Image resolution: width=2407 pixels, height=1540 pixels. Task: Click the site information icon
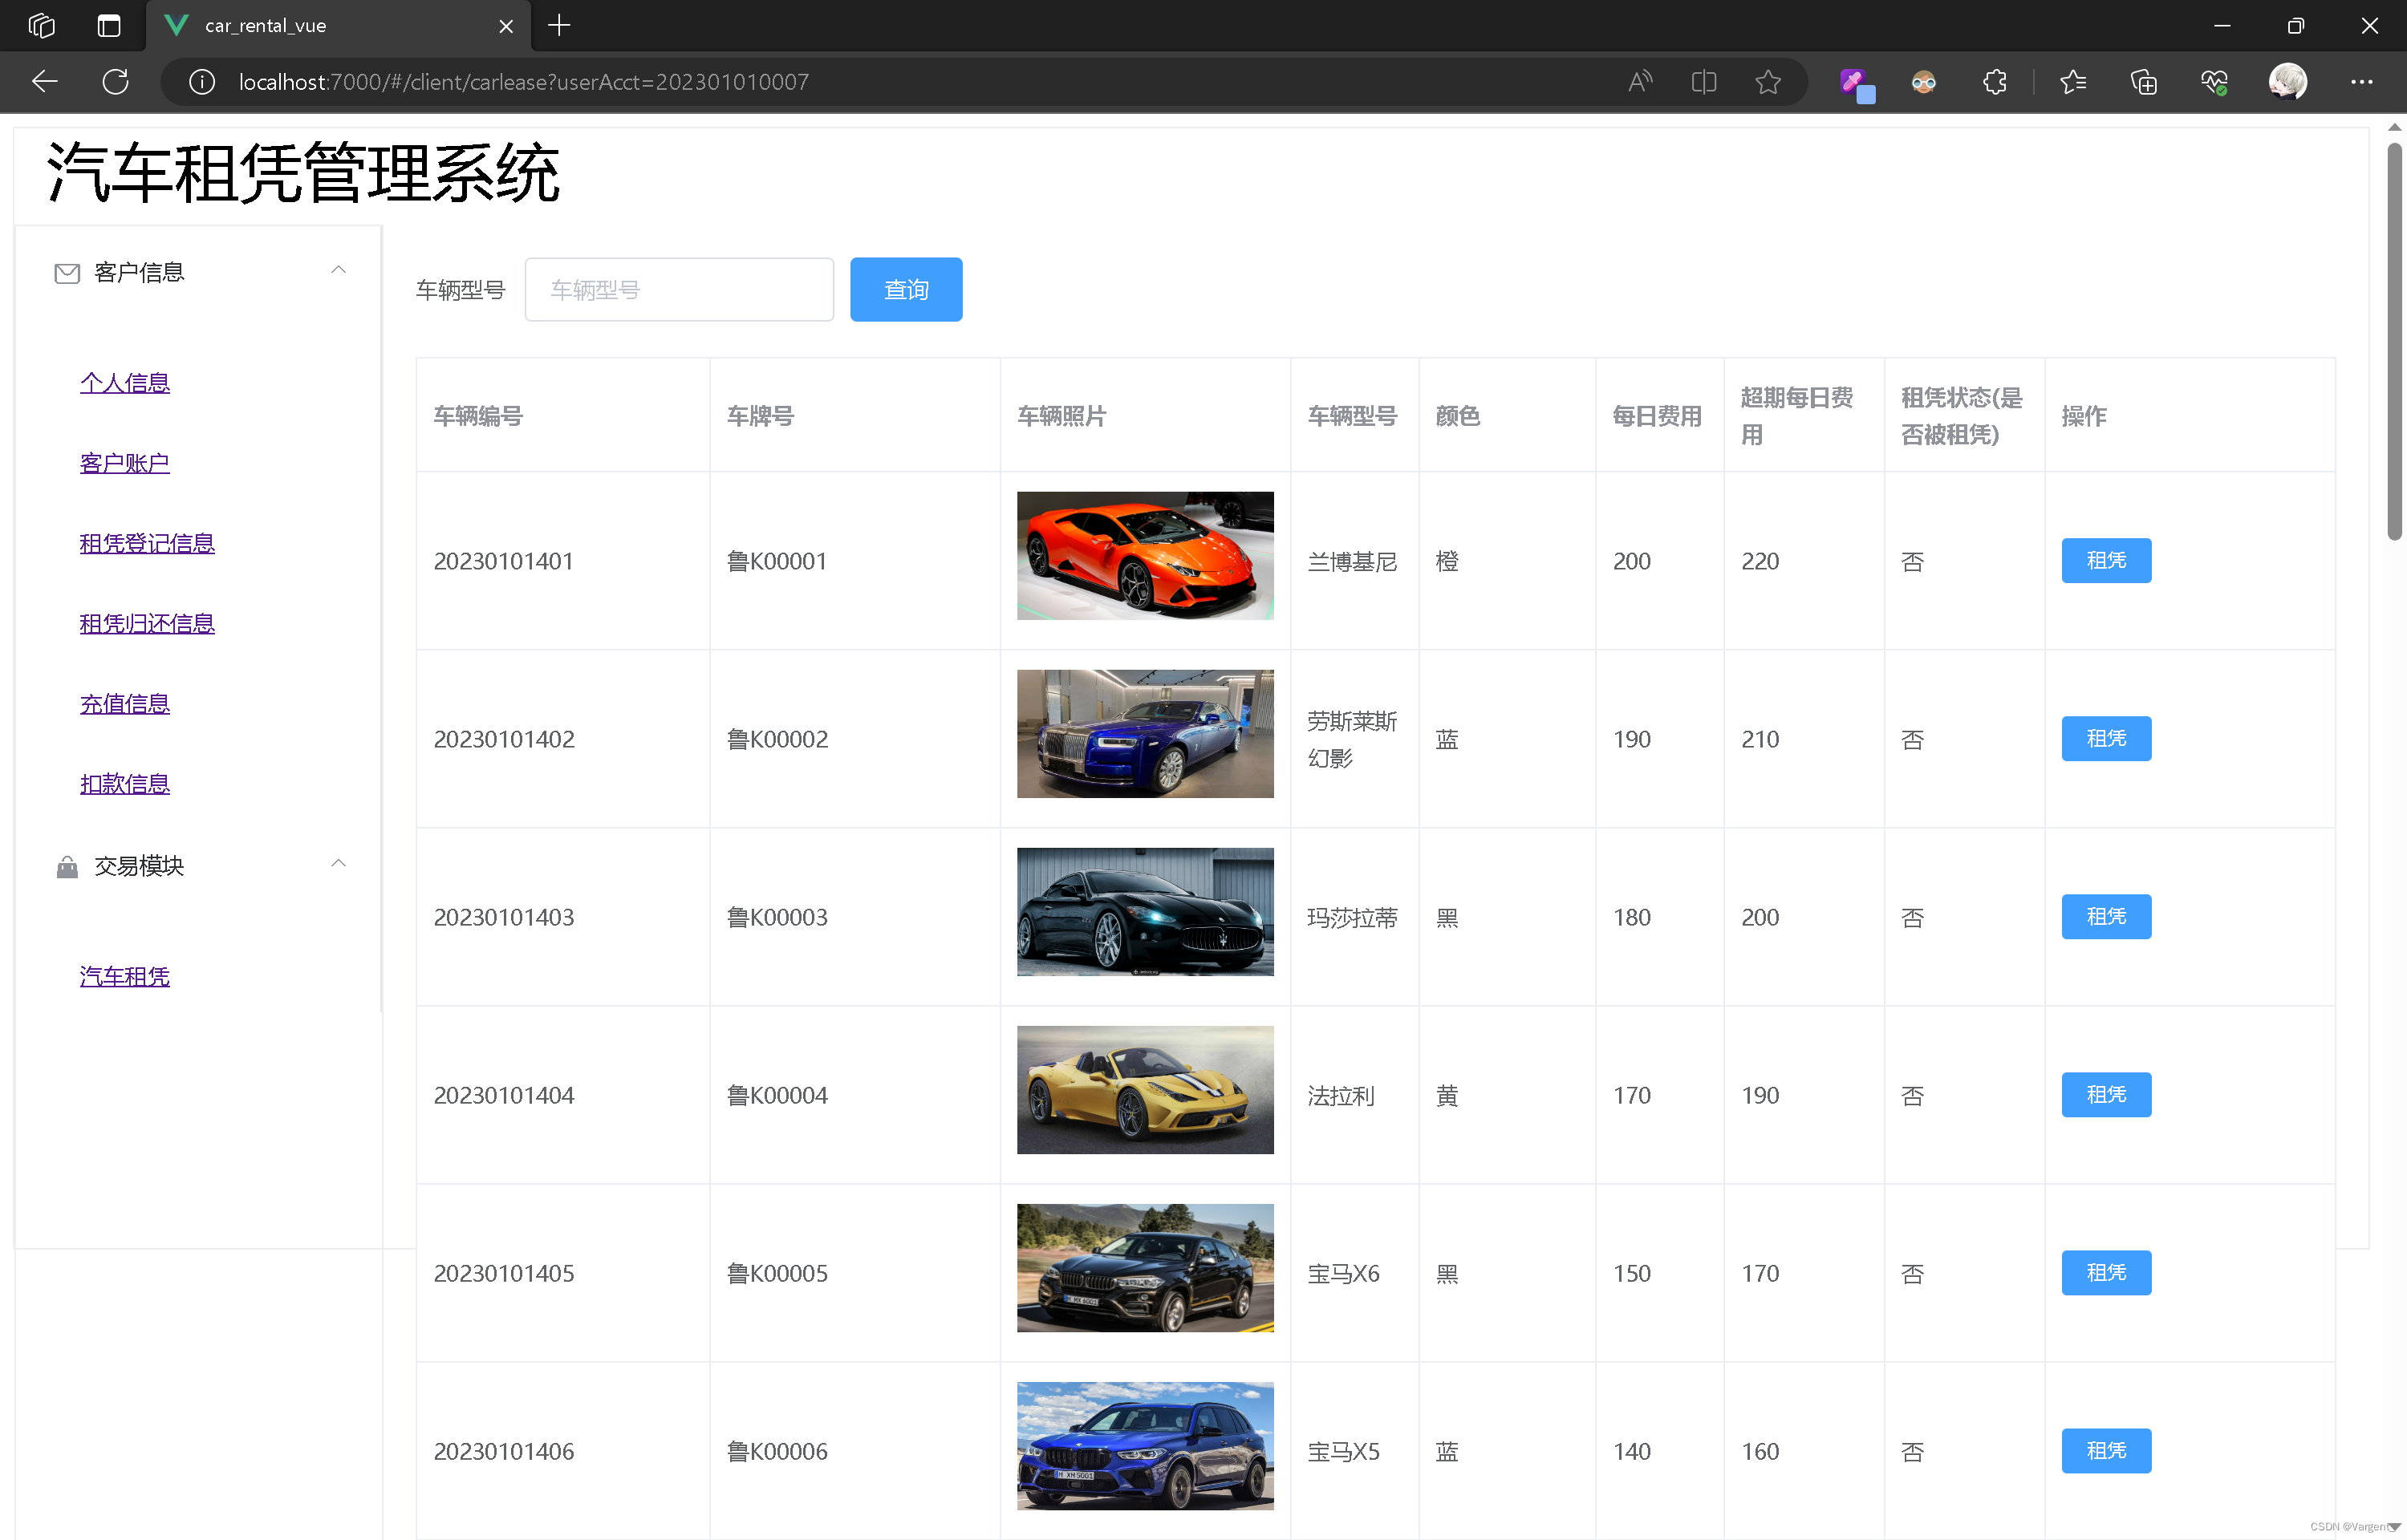tap(202, 82)
